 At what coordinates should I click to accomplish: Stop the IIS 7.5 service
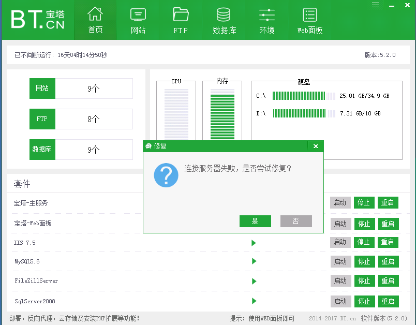pyautogui.click(x=364, y=242)
